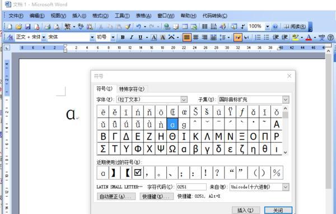This screenshot has width=336, height=214.
Task: Increase the paragraph indent
Action: [x=284, y=38]
